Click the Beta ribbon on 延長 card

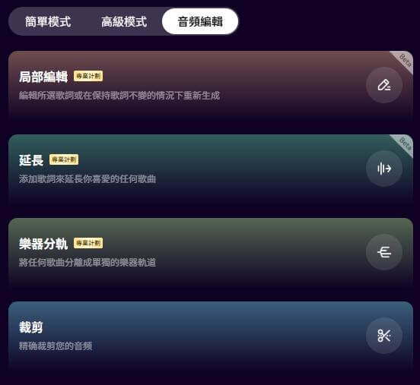coord(404,144)
